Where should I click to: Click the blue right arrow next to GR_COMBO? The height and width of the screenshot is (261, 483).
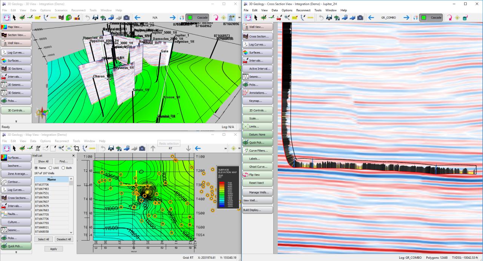pyautogui.click(x=406, y=18)
